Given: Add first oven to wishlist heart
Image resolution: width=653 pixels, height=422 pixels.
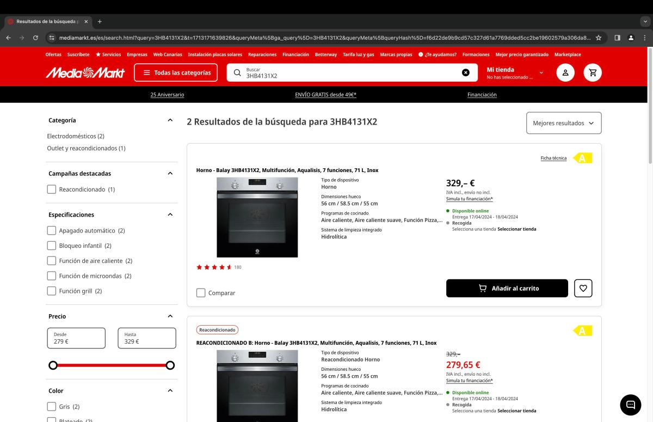Looking at the screenshot, I should point(583,288).
